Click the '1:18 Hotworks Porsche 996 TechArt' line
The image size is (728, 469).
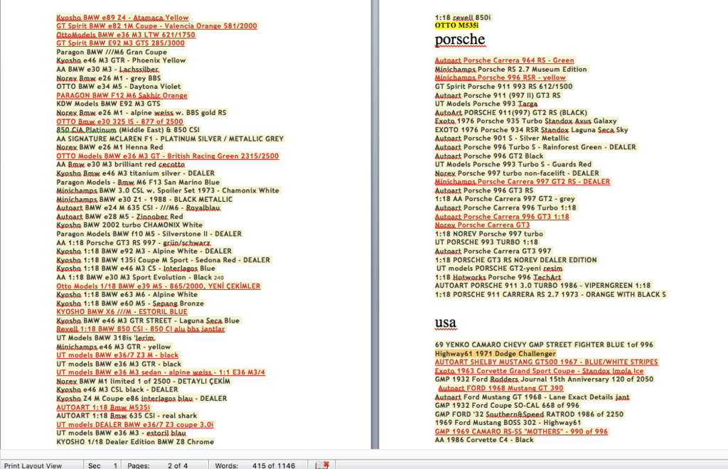498,277
